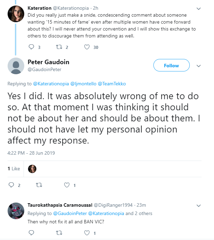
Task: Open the chevron menu beside the Follow button
Action: pos(198,66)
